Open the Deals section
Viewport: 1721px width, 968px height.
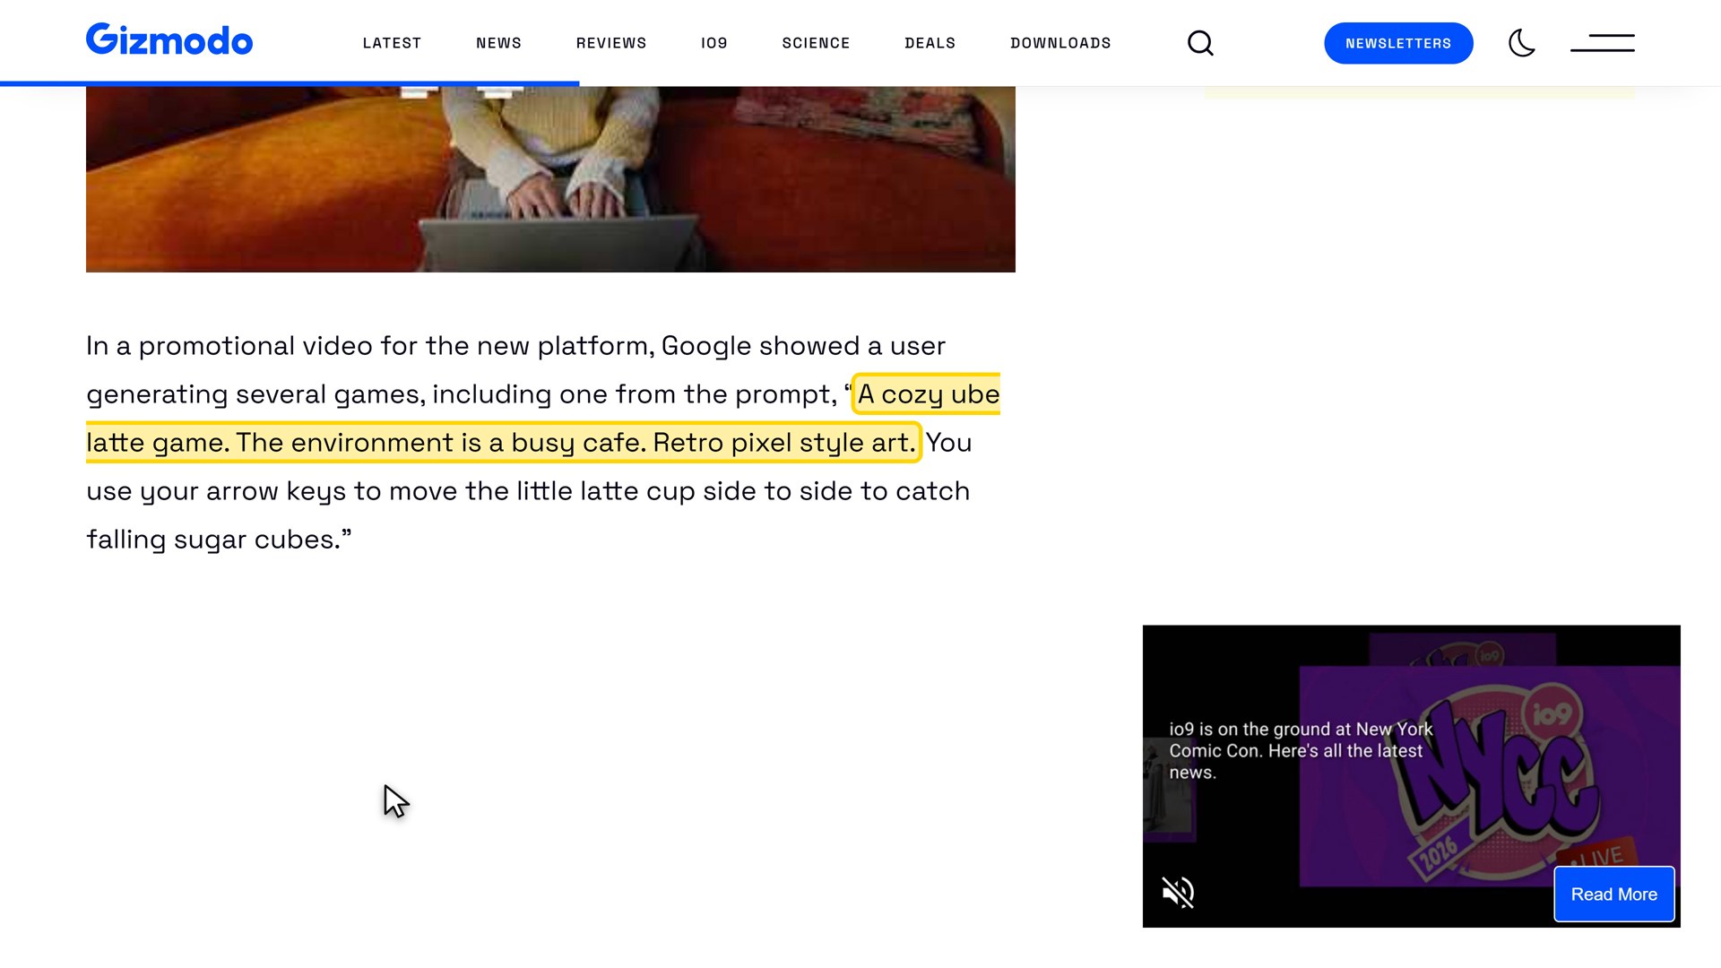[x=930, y=43]
